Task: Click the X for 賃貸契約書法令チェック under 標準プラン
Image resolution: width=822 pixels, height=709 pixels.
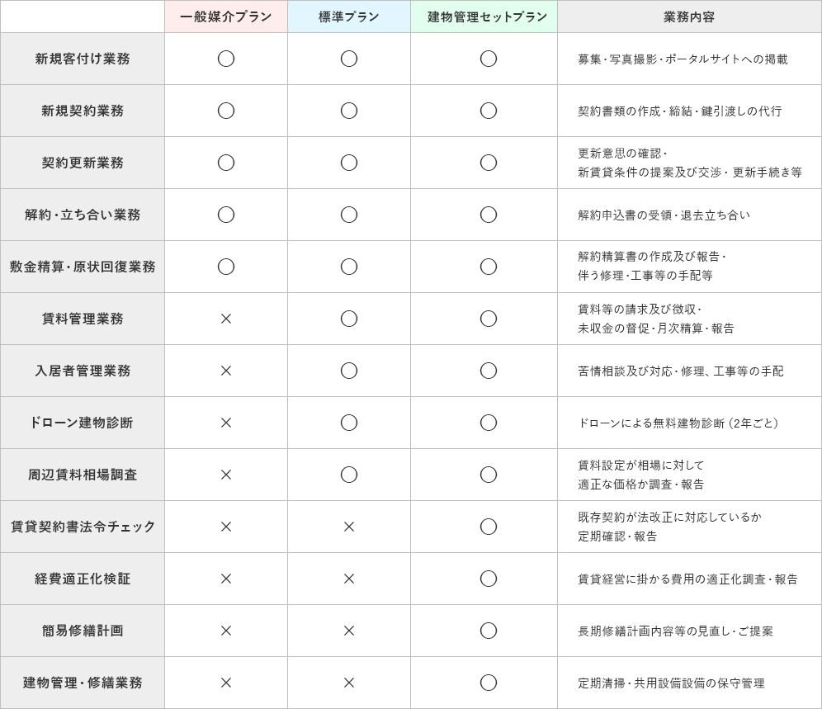Action: (x=348, y=527)
